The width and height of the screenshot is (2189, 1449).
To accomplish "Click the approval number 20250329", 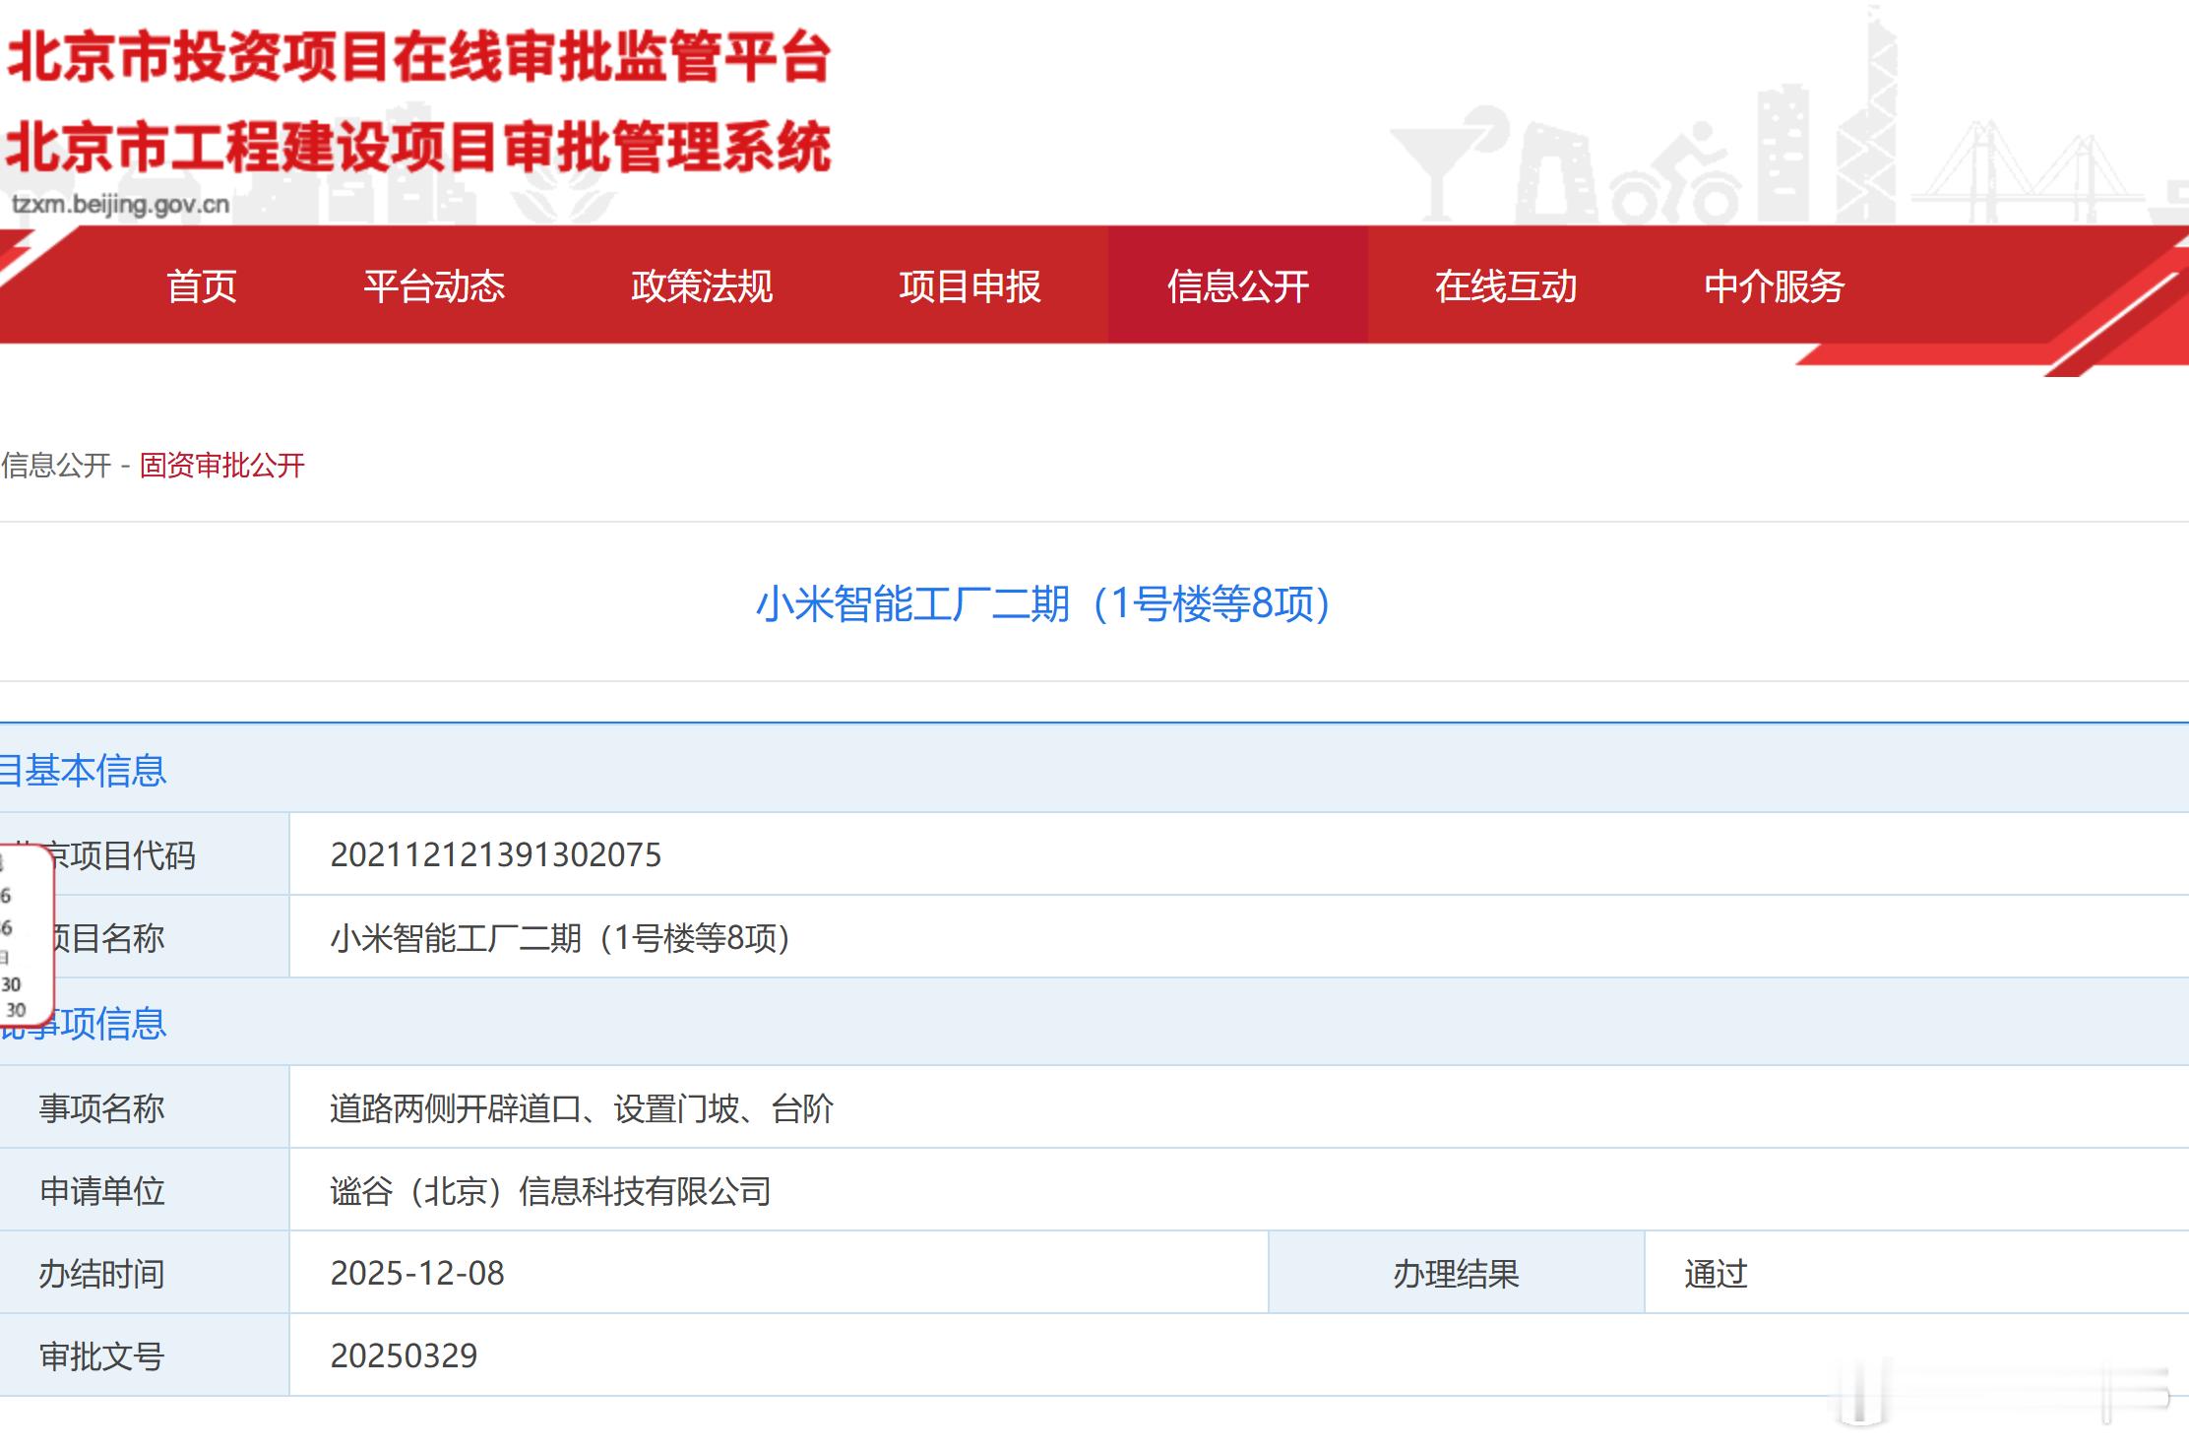I will point(404,1355).
